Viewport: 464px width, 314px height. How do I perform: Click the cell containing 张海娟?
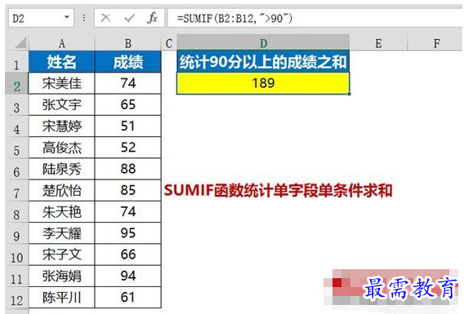pyautogui.click(x=61, y=276)
